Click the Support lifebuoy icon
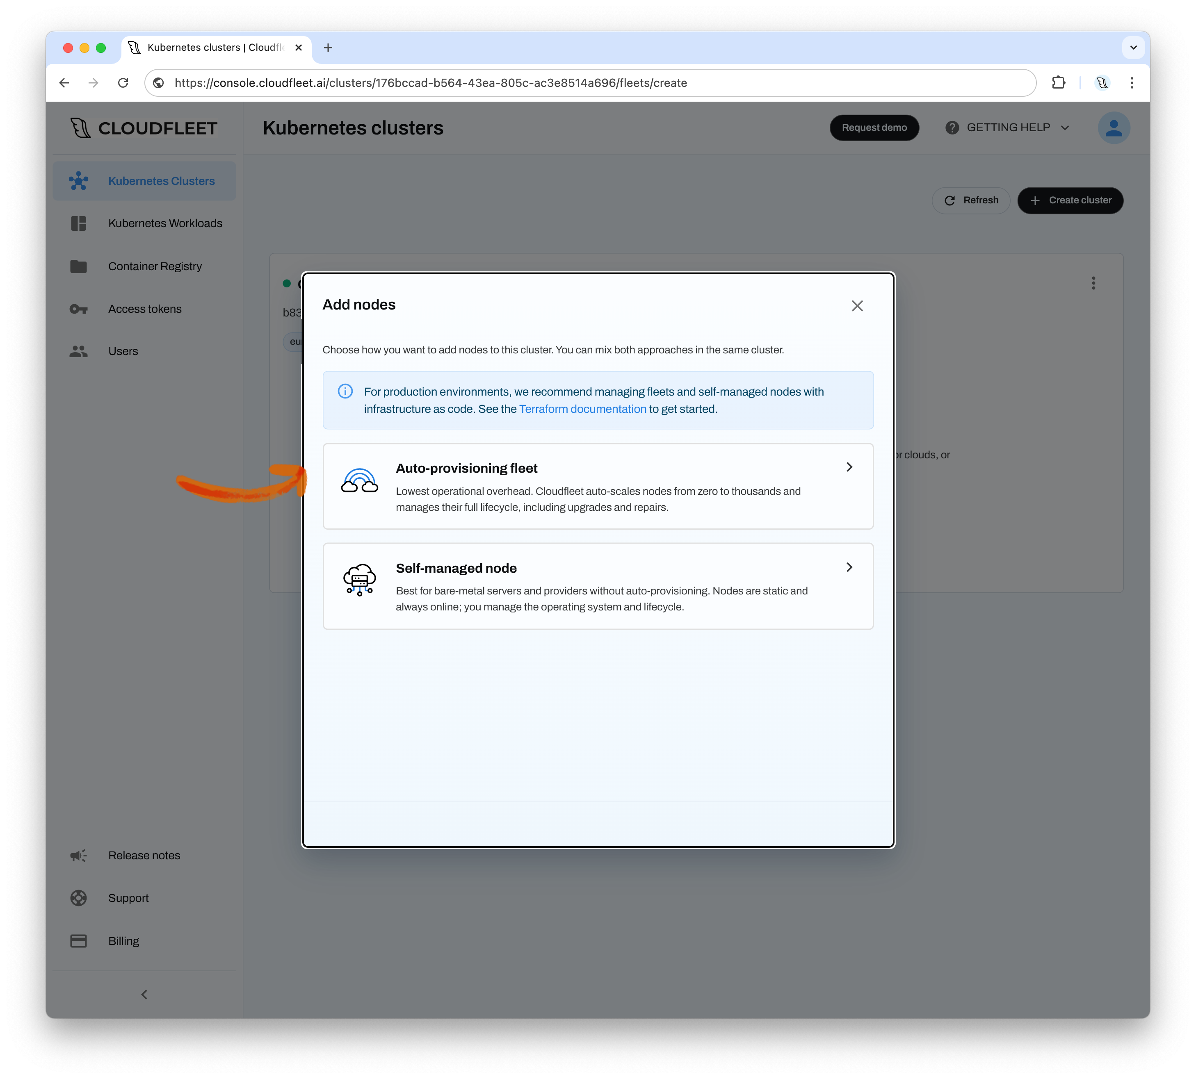 coord(78,898)
